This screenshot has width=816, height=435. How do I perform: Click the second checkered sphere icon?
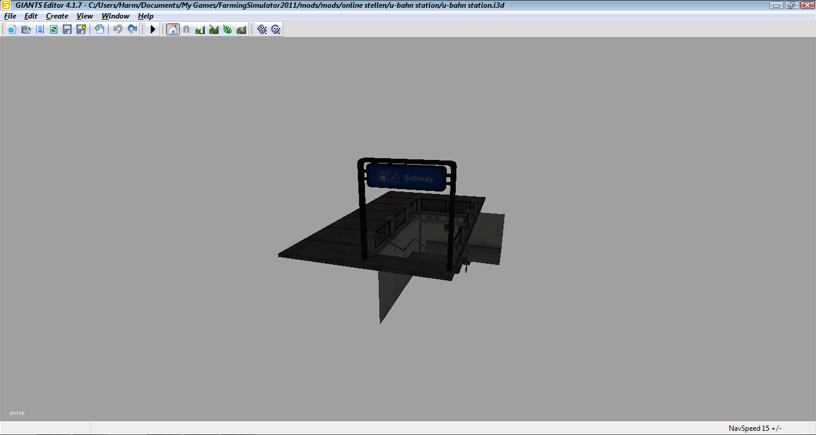[275, 29]
